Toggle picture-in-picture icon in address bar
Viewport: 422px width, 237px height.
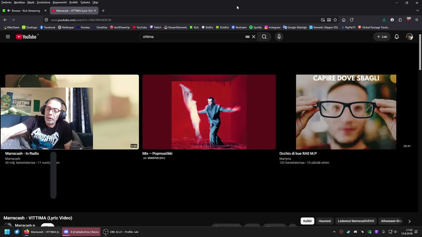323,20
